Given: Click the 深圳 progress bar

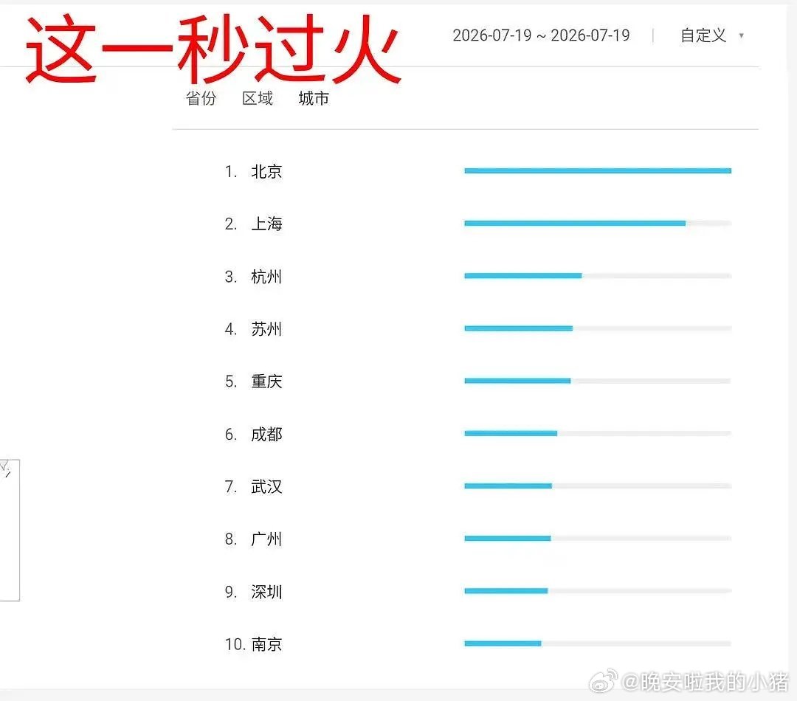Looking at the screenshot, I should [x=598, y=591].
